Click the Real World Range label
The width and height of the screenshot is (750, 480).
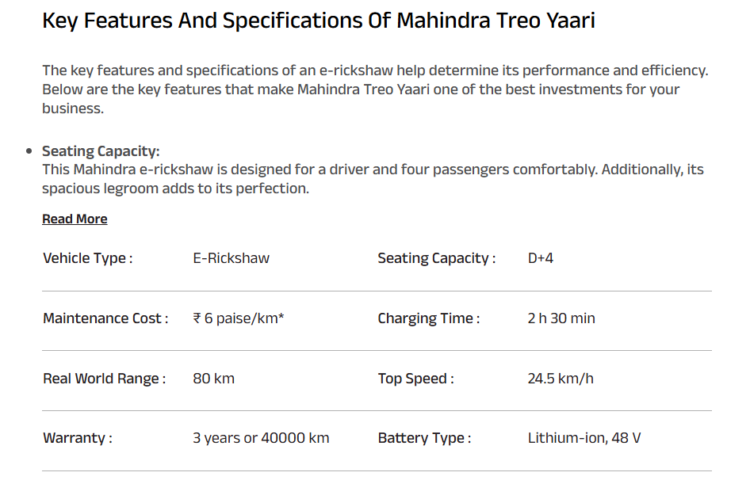click(105, 379)
